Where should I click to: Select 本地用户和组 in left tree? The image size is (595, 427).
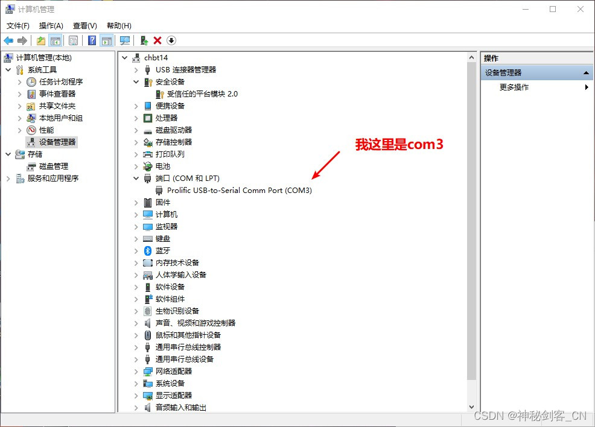[x=61, y=118]
